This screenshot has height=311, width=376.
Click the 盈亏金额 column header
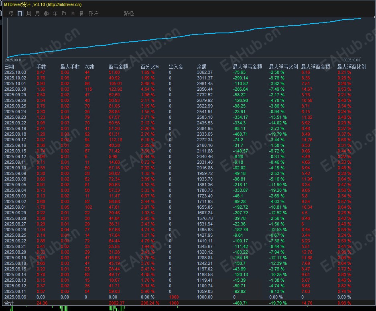coord(118,67)
